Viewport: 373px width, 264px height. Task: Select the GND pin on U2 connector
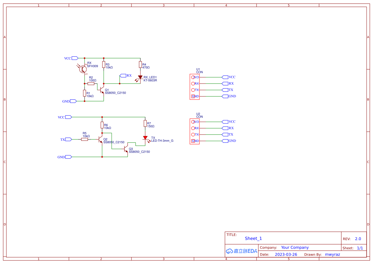pos(193,141)
